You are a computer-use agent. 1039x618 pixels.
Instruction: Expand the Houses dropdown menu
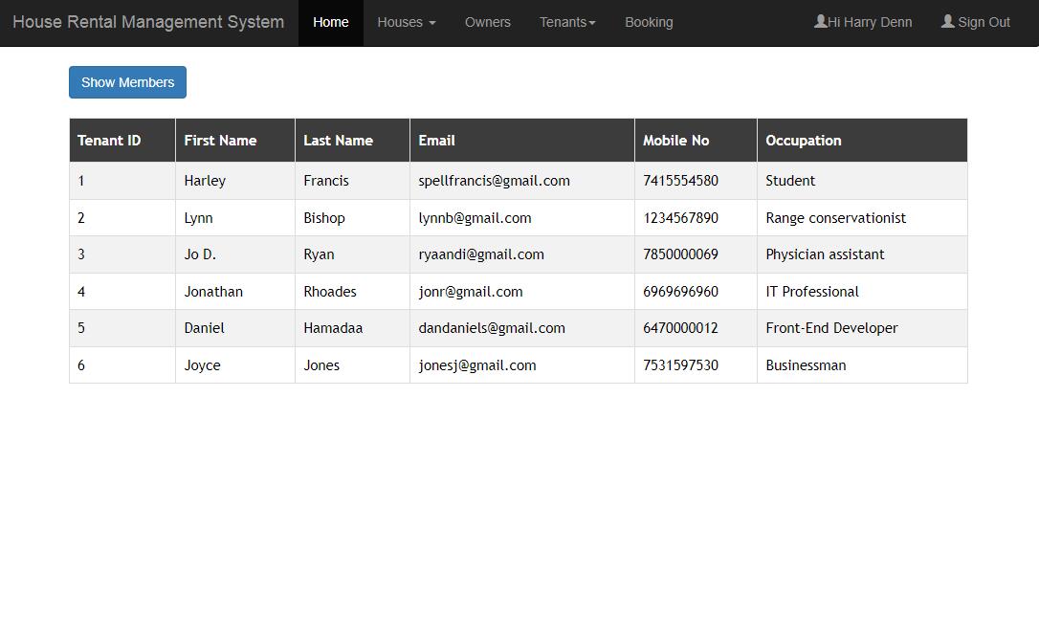coord(406,22)
